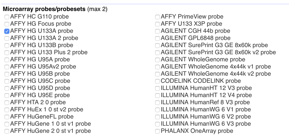The width and height of the screenshot is (289, 137).
Task: Uncheck the AFFY HG U133A probe checkbox
Action: (7, 31)
